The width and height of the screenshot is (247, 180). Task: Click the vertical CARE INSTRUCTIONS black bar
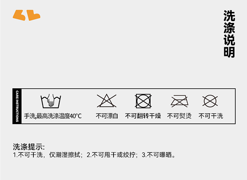click(17, 106)
